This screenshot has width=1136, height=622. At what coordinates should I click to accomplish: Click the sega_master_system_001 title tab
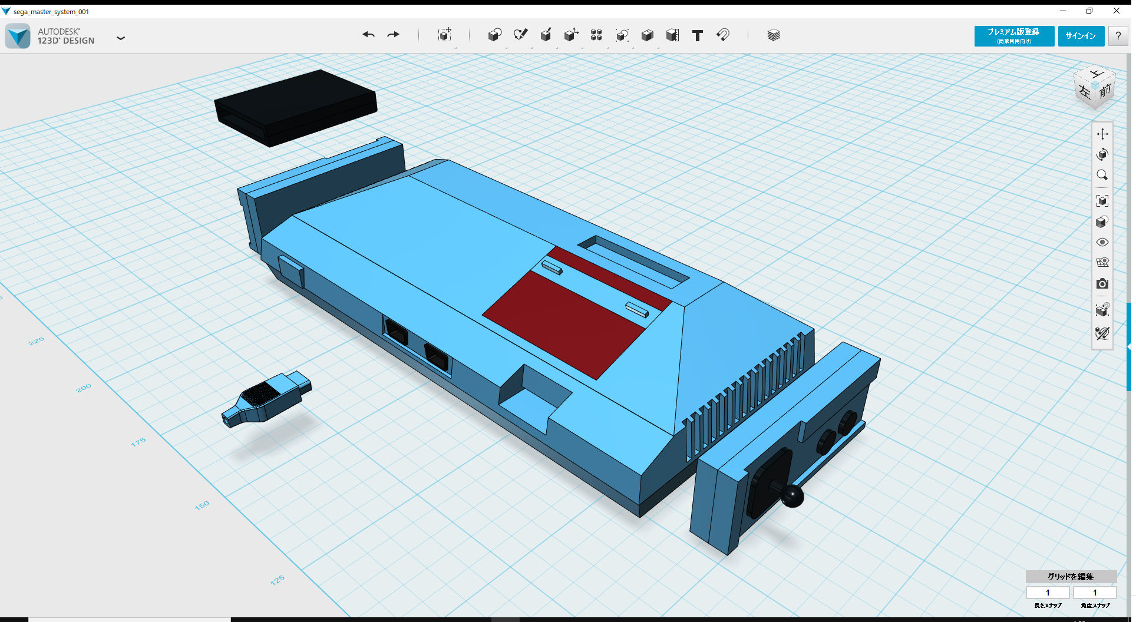pos(52,11)
